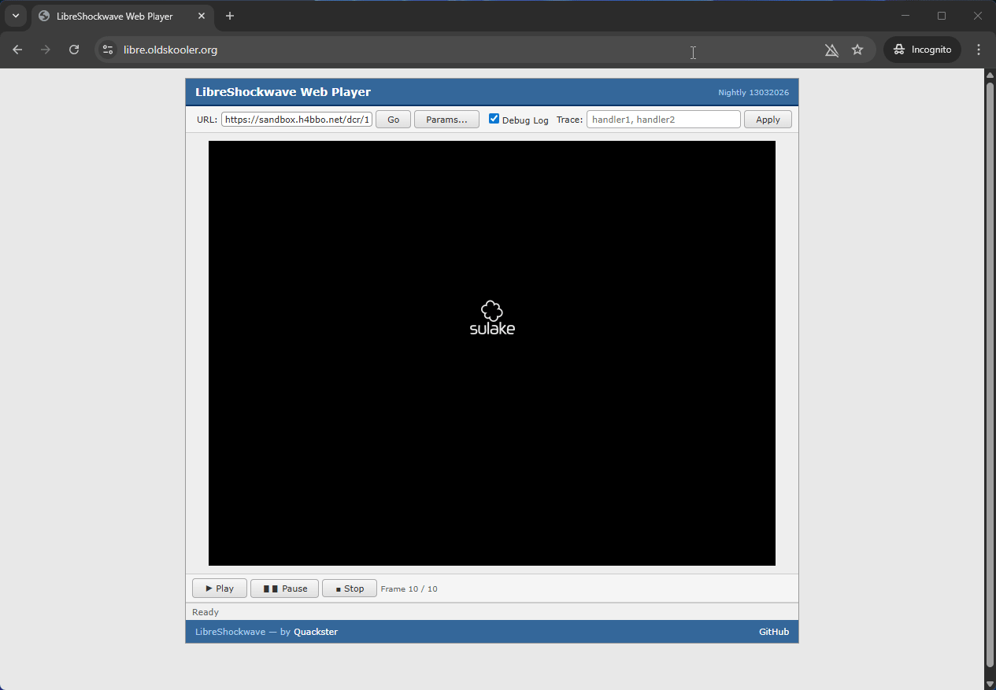Click the Frame 10 / 10 counter text
Image resolution: width=996 pixels, height=690 pixels.
coord(409,589)
